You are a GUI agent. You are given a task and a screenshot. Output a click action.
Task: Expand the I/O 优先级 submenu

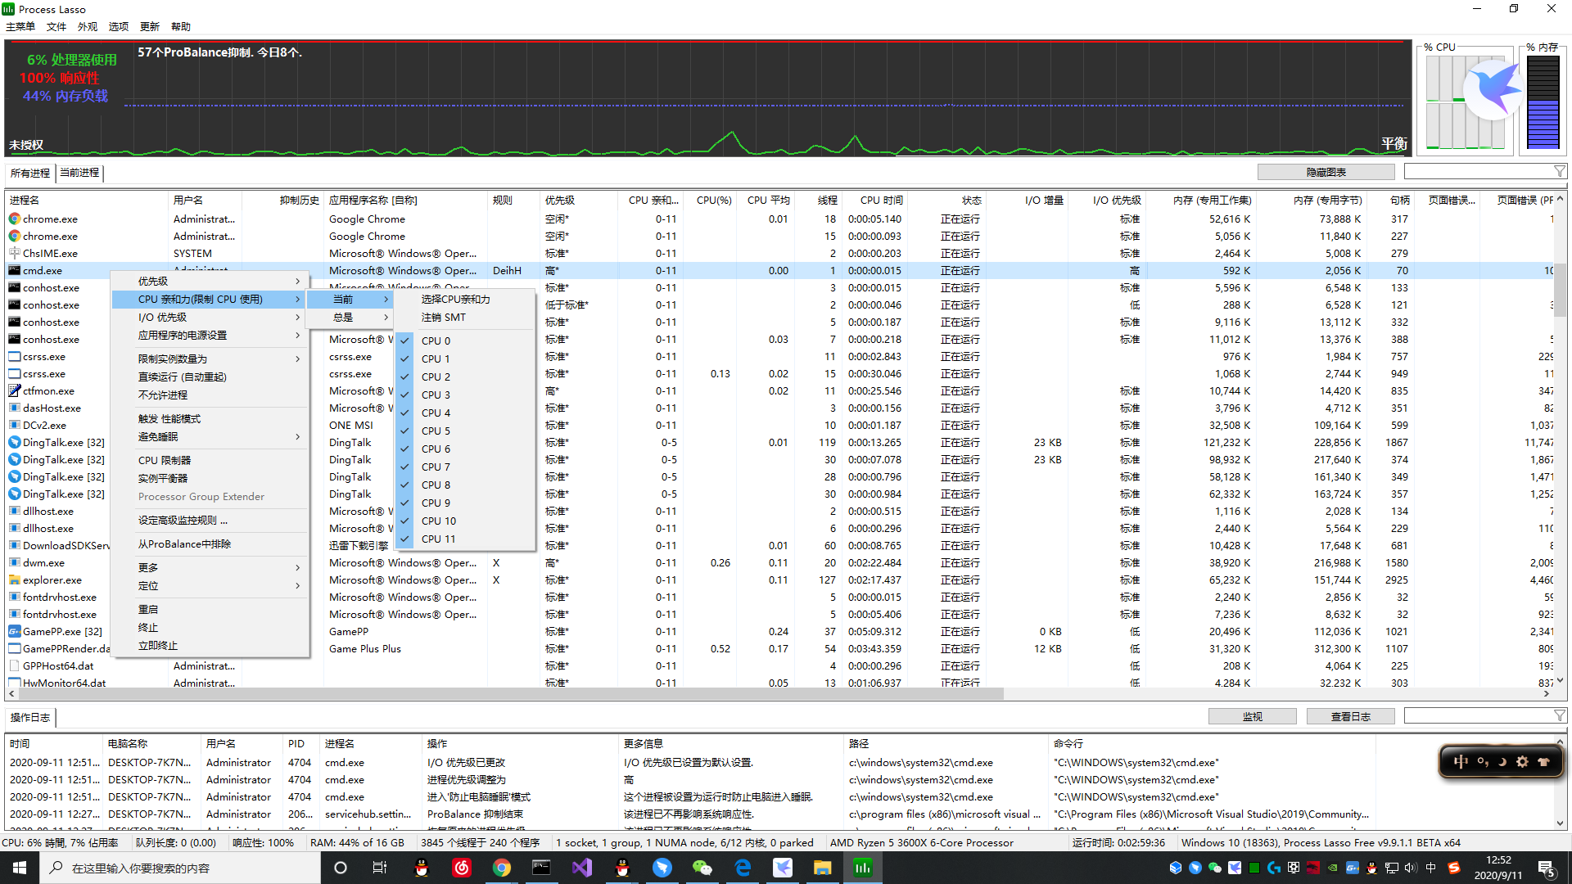[x=210, y=317]
